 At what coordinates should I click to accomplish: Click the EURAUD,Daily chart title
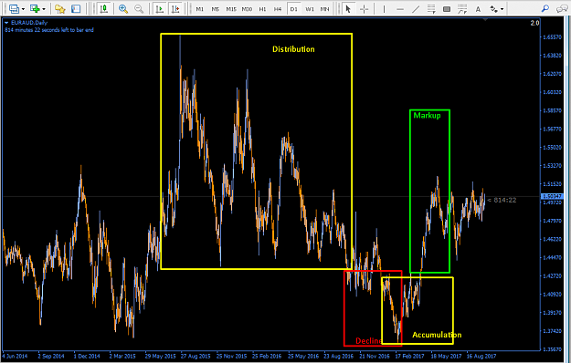point(29,23)
